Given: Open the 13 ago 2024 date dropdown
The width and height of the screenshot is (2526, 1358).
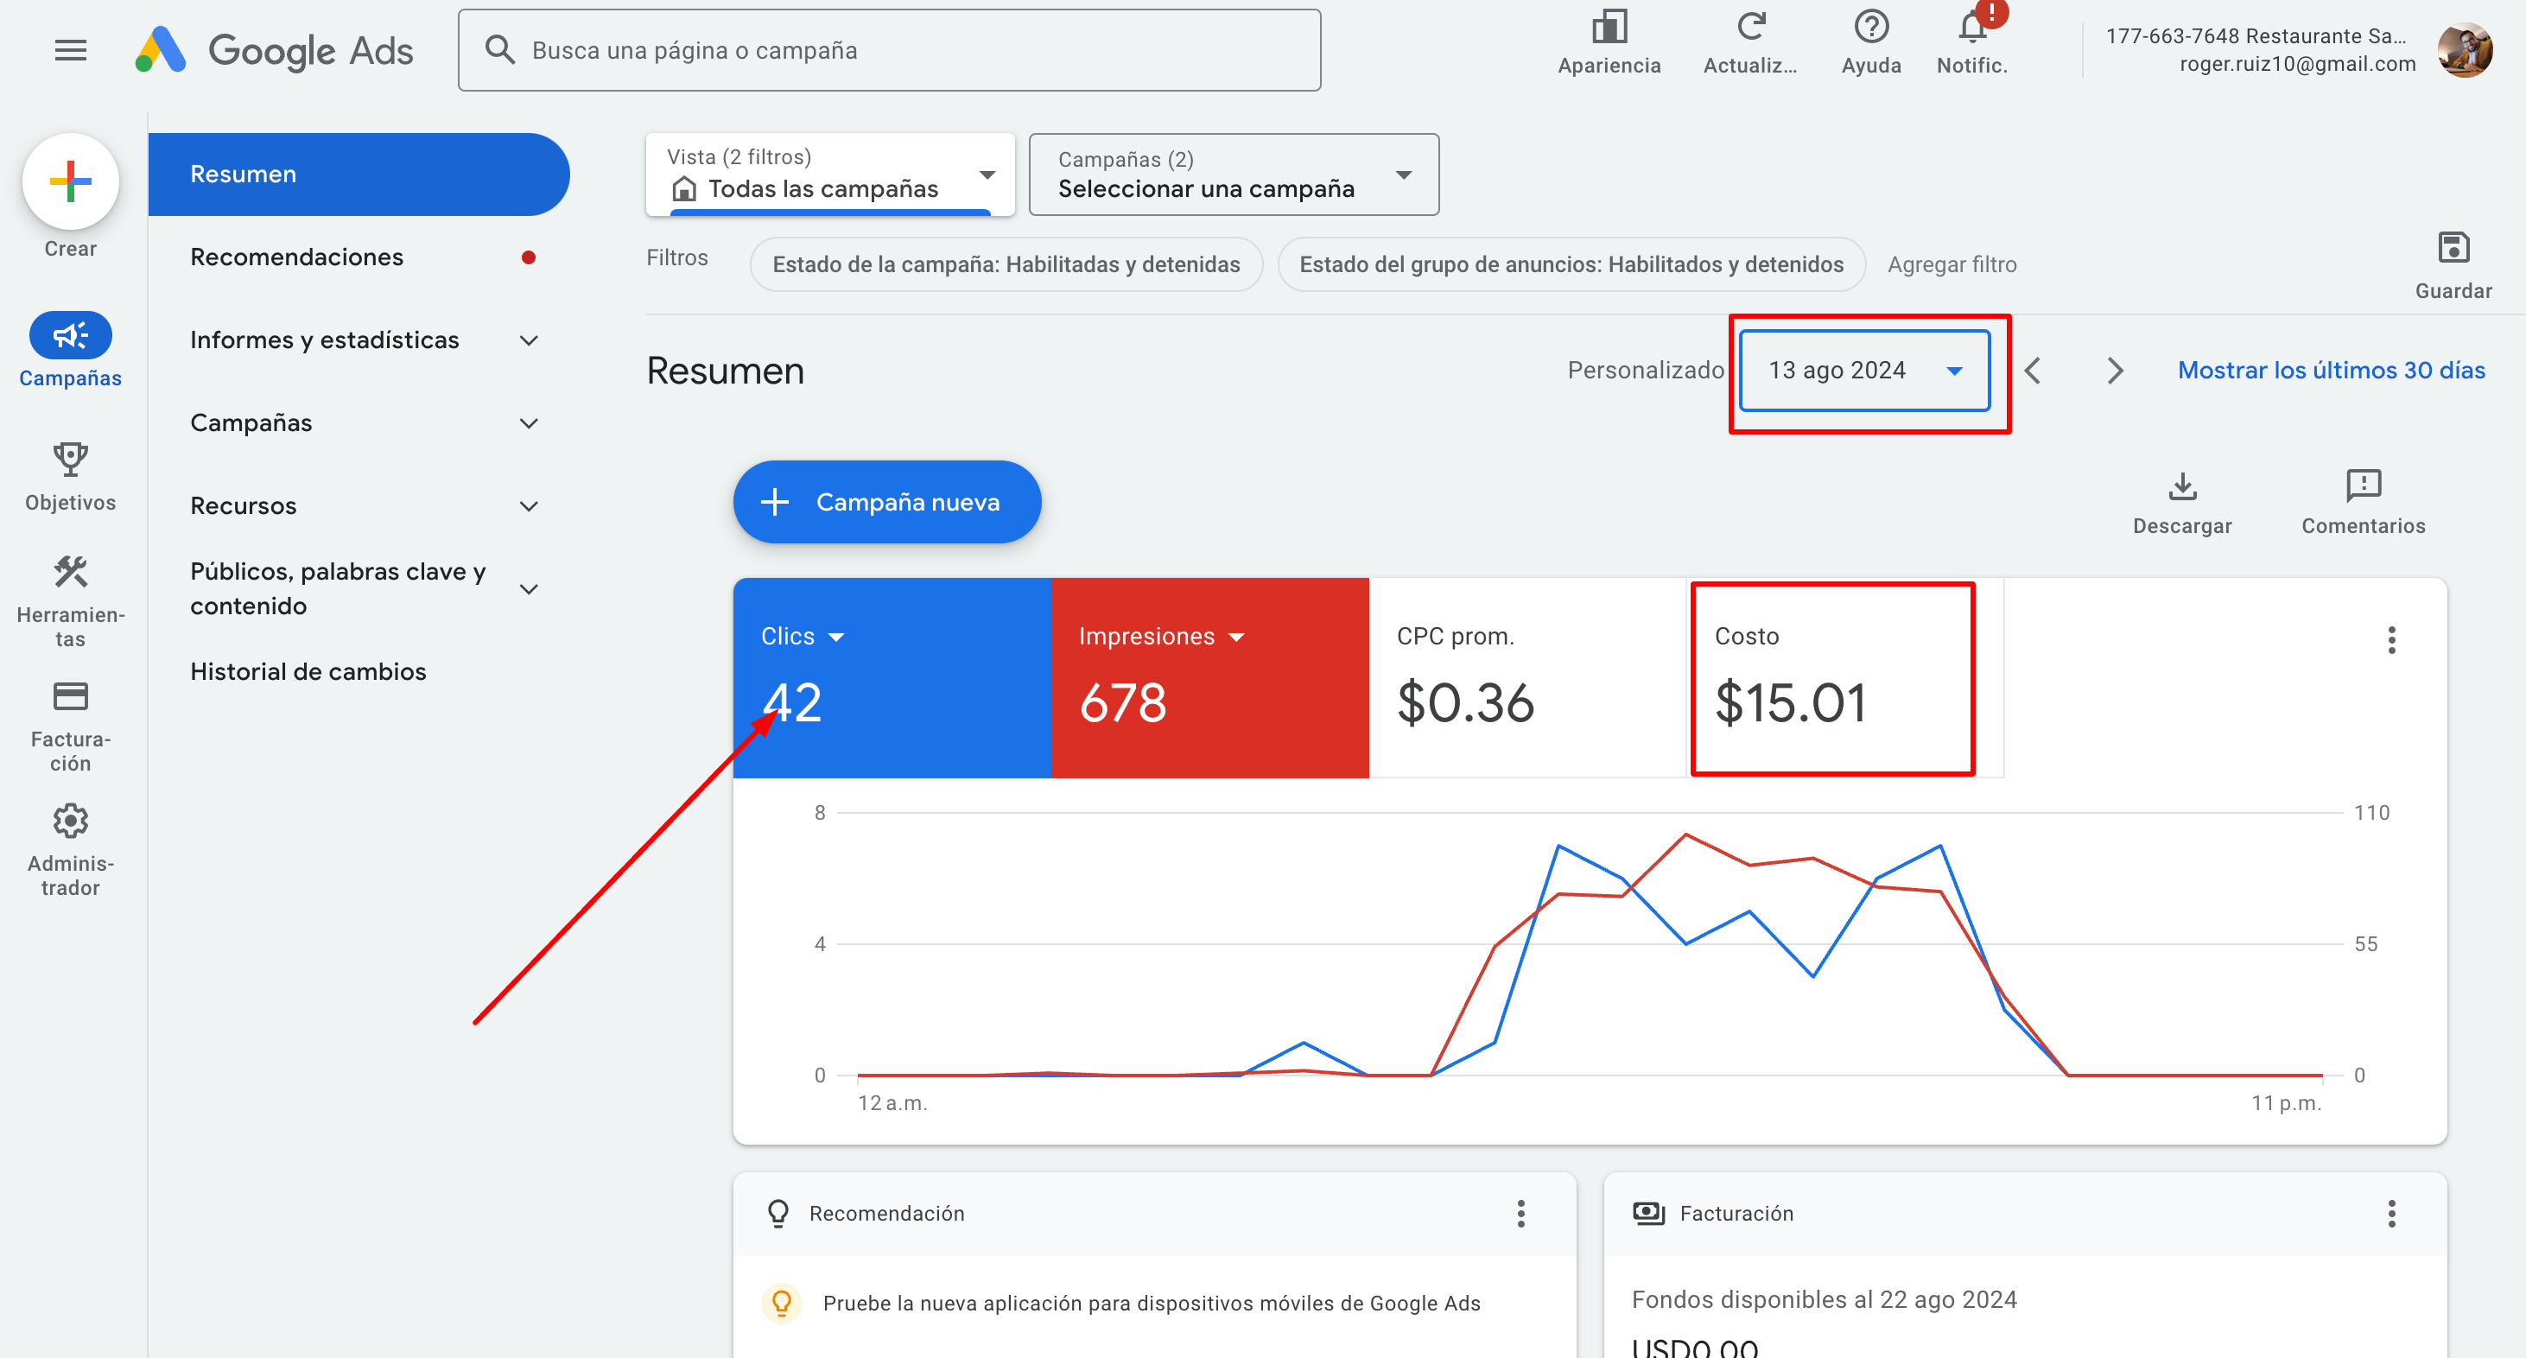Looking at the screenshot, I should pos(1864,371).
